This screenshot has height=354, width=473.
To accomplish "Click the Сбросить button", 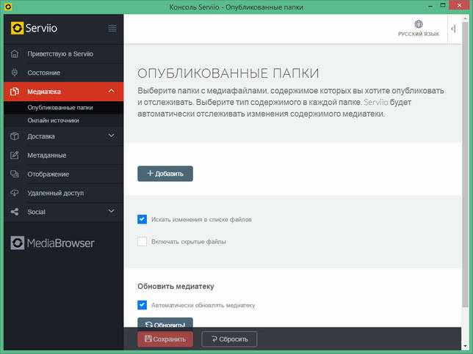I will 229,339.
